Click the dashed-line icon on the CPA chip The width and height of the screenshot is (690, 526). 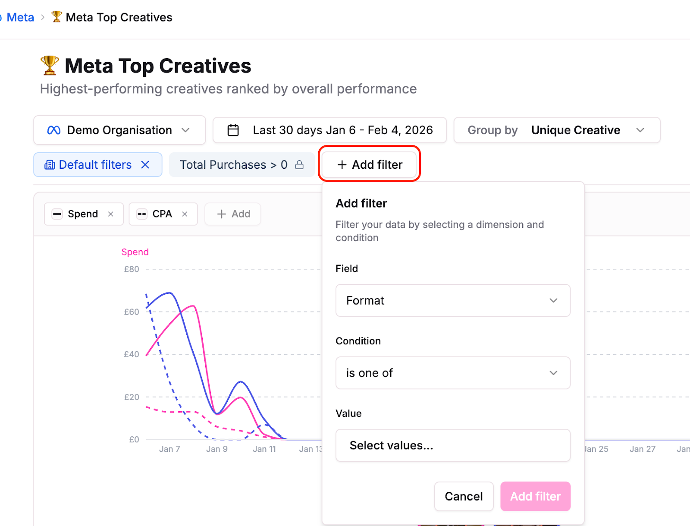(x=141, y=214)
